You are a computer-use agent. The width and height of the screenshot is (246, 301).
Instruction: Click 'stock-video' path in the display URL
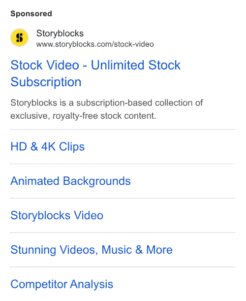[134, 44]
